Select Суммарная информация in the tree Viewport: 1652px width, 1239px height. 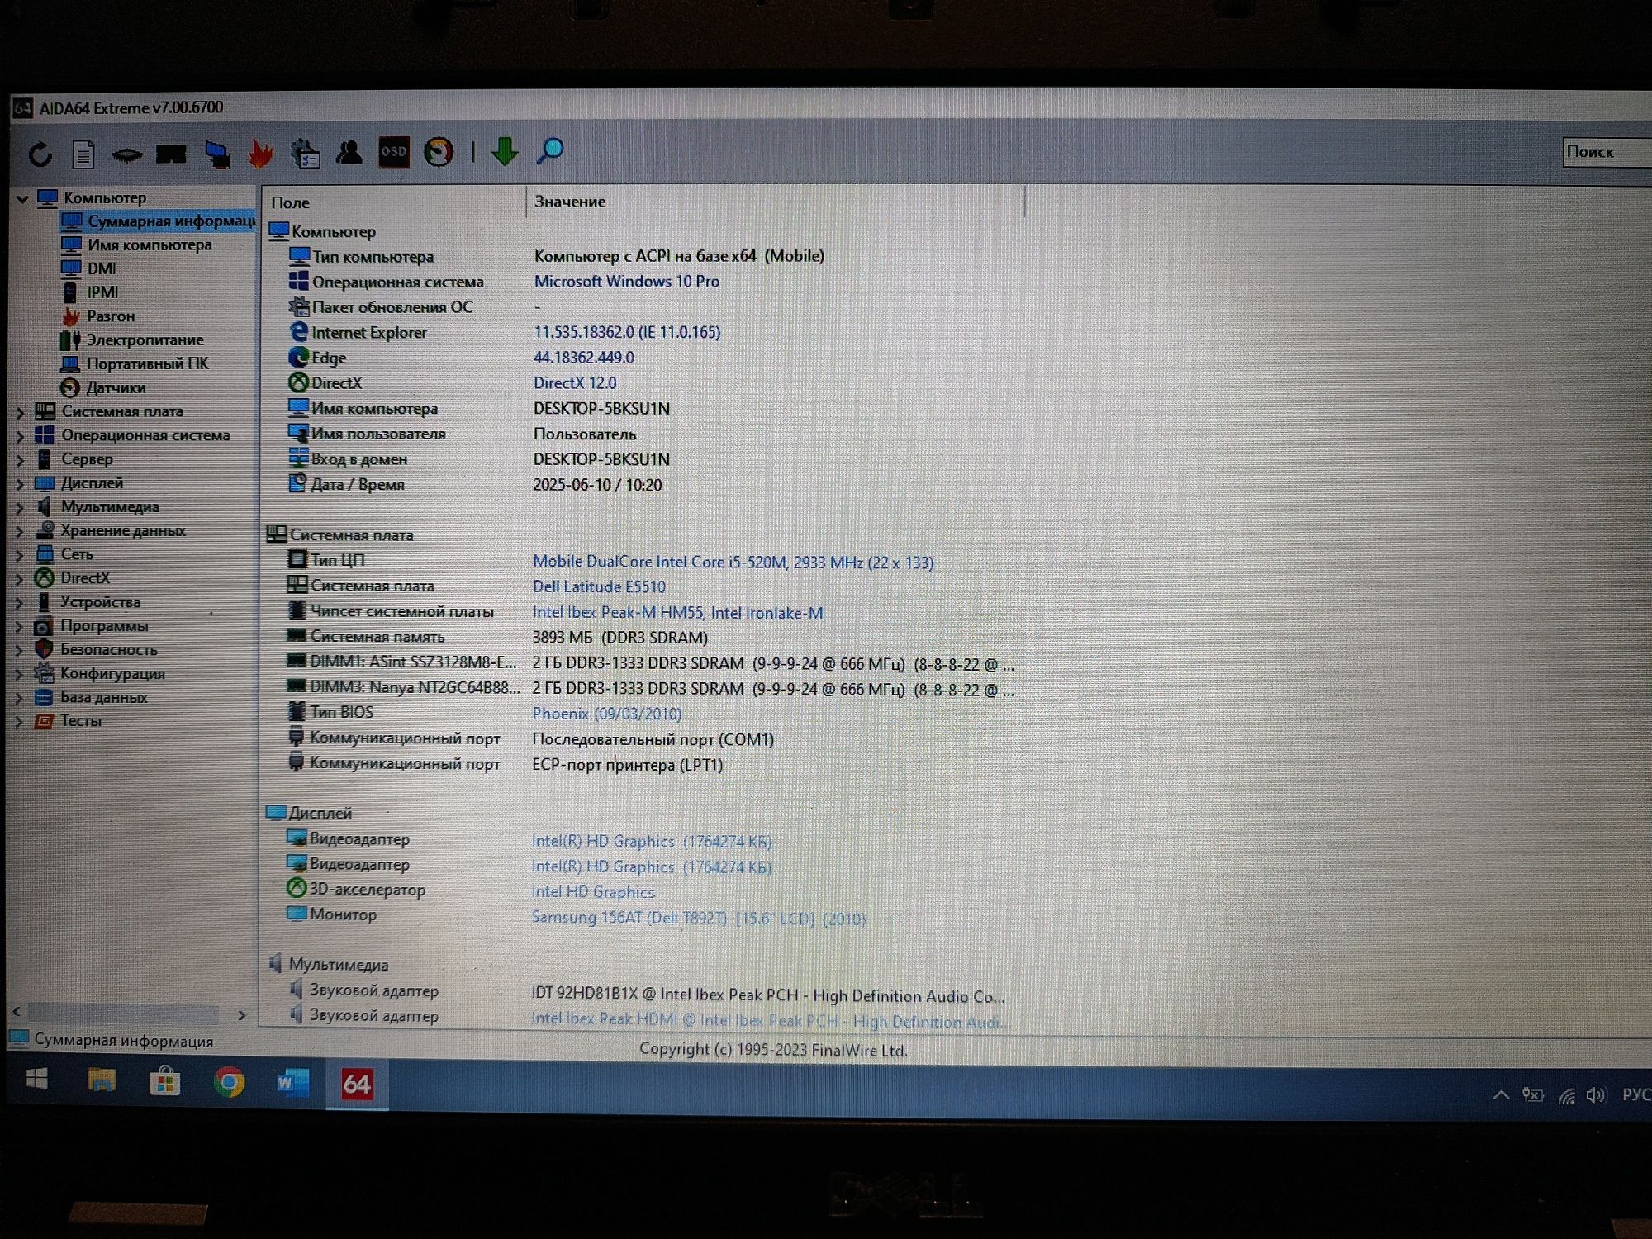tap(157, 221)
